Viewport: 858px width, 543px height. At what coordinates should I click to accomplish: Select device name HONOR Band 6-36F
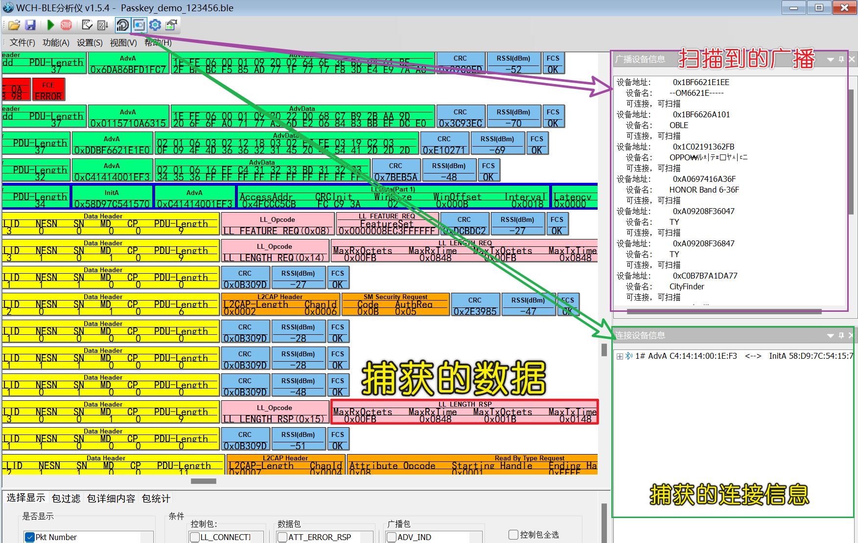(x=704, y=190)
